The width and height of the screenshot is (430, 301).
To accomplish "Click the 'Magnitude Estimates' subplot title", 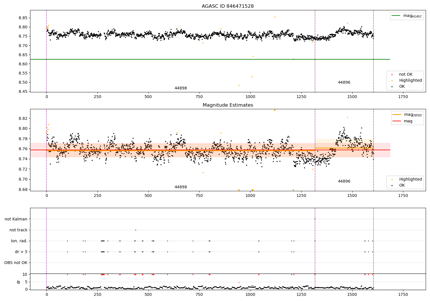I will (228, 105).
